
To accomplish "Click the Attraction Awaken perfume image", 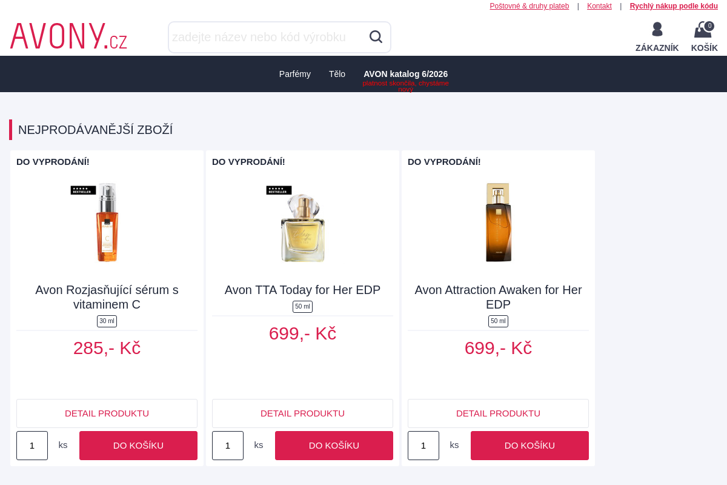I will [498, 222].
